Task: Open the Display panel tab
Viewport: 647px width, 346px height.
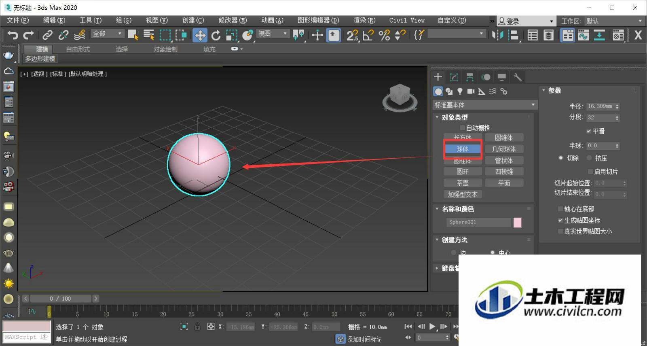Action: (502, 77)
